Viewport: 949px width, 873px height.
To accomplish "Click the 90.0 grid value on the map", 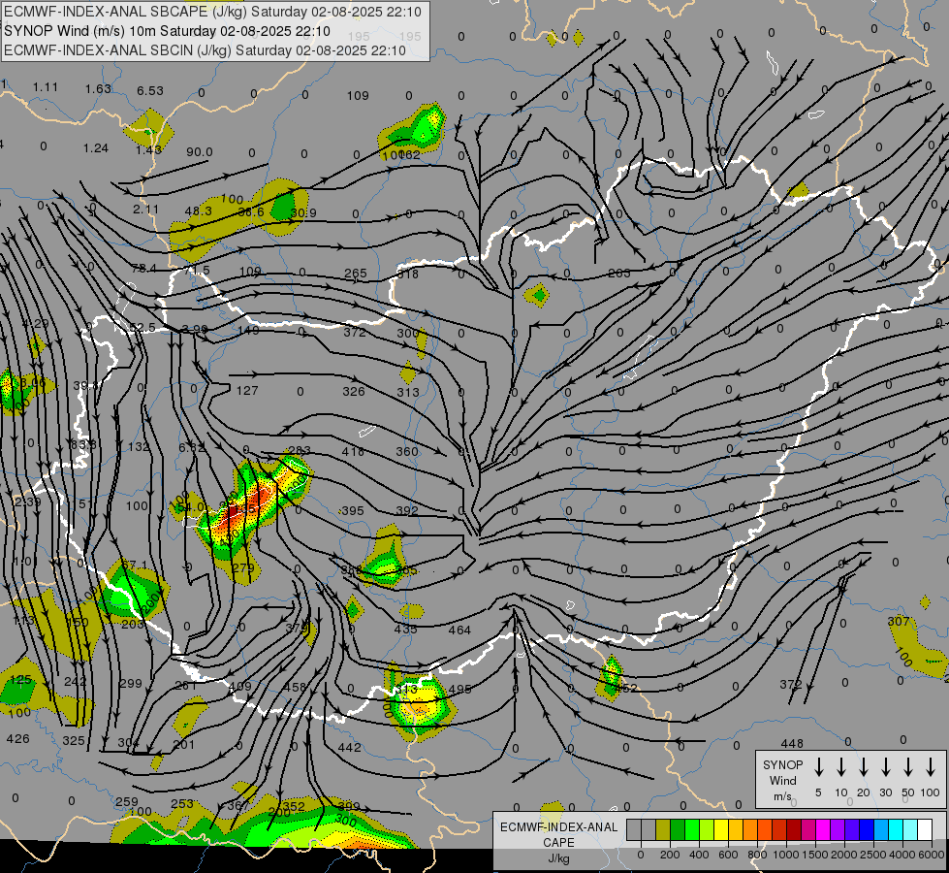I will point(199,152).
